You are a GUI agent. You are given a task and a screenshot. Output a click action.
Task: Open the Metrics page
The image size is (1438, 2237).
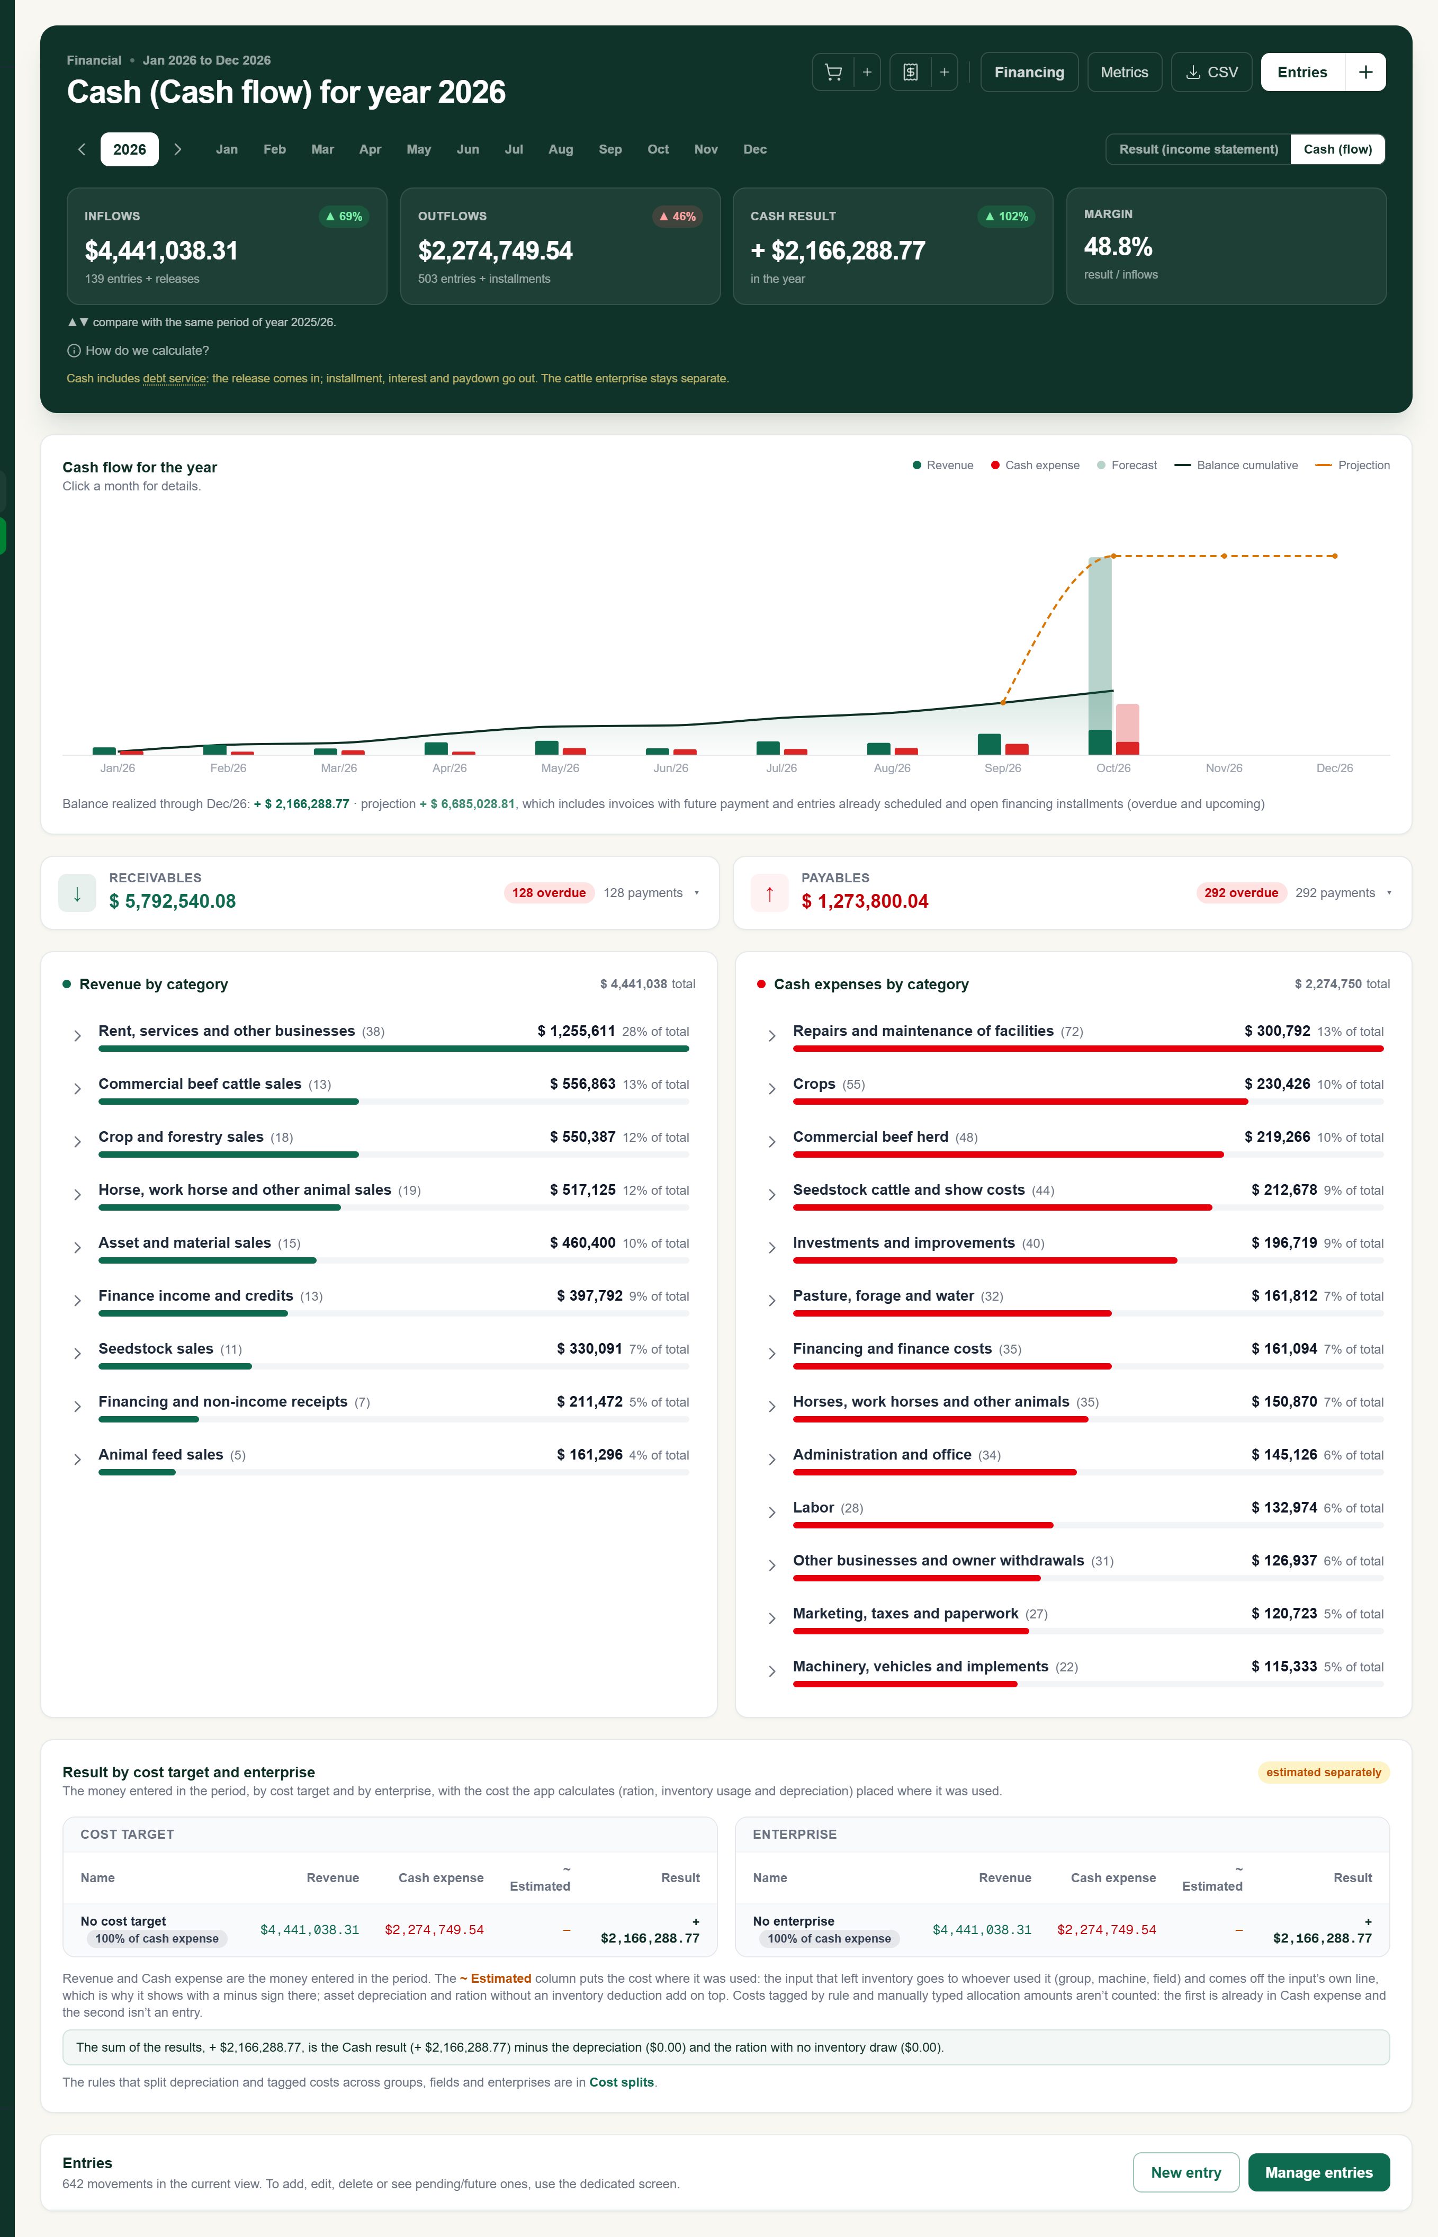pyautogui.click(x=1124, y=72)
